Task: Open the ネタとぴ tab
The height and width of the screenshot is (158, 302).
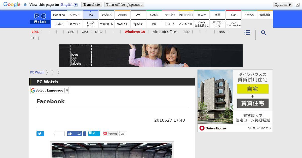Action: [x=75, y=24]
